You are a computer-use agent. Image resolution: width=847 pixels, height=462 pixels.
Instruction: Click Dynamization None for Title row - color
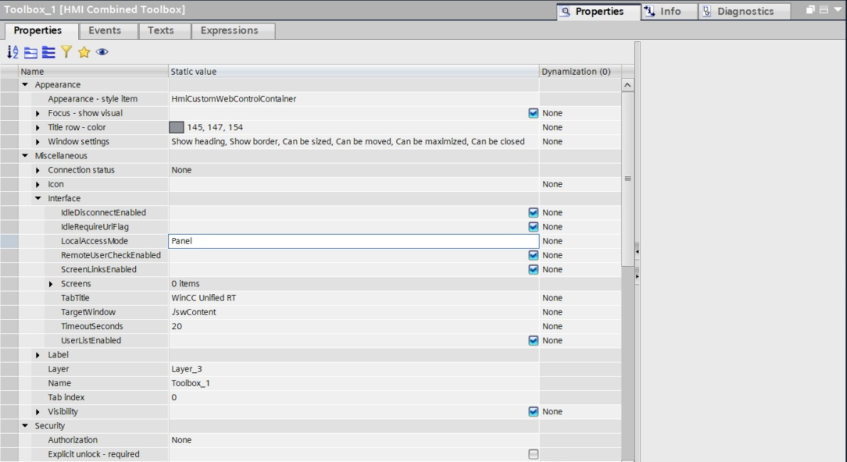click(552, 127)
